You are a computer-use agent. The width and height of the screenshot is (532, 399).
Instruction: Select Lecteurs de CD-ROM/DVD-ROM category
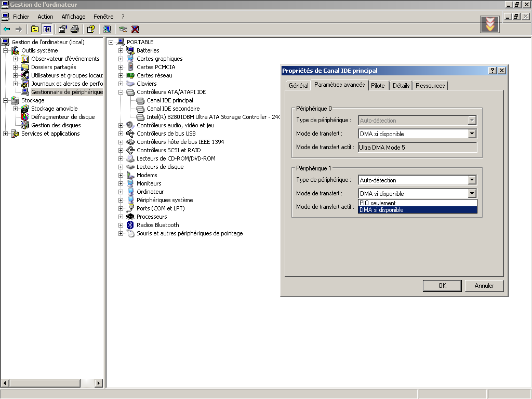[x=176, y=158]
